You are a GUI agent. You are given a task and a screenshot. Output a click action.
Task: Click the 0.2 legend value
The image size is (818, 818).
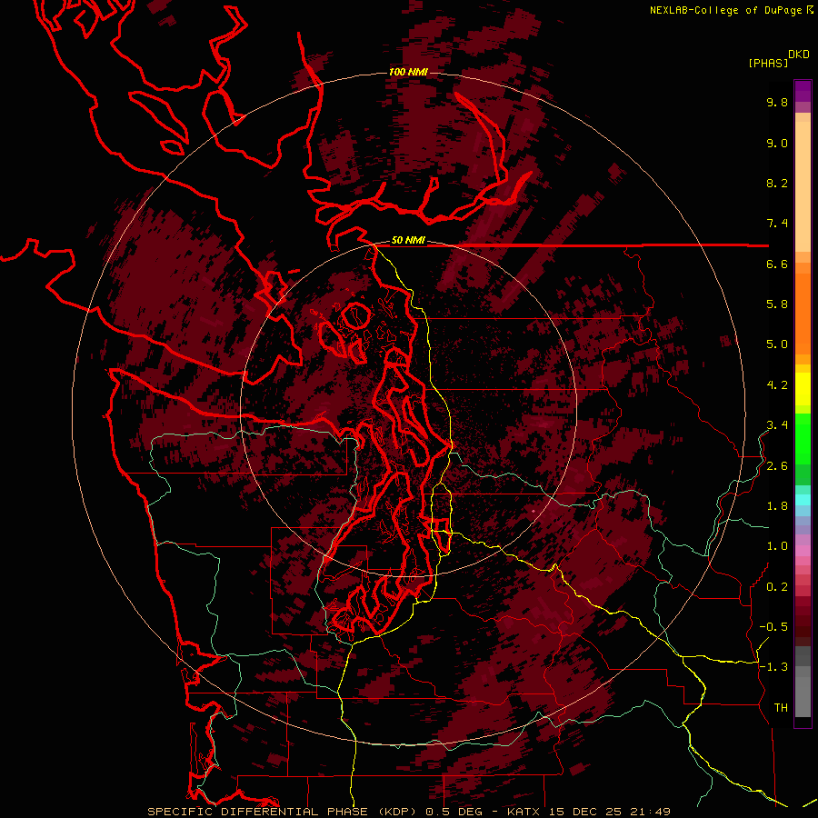[x=777, y=587]
